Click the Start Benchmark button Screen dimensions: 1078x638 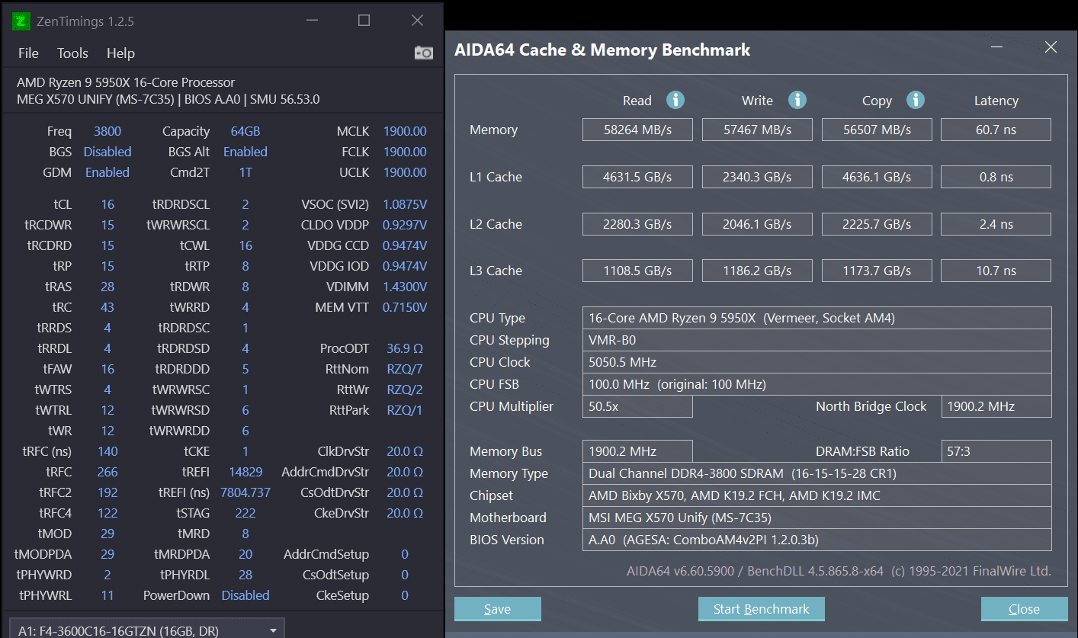761,609
